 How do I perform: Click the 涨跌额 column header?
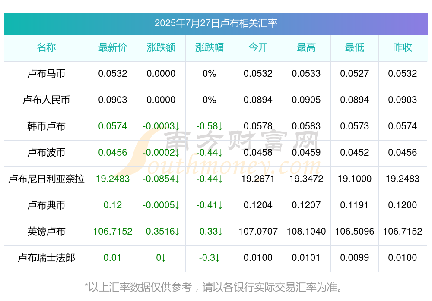161,47
